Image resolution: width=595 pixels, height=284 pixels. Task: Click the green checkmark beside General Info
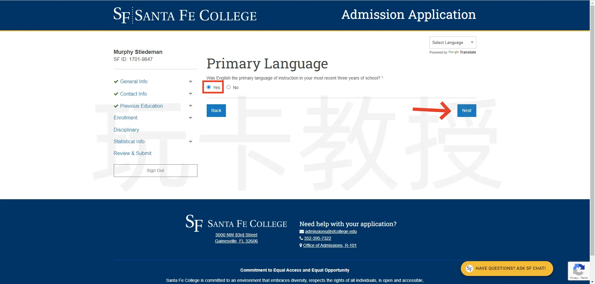tap(116, 82)
